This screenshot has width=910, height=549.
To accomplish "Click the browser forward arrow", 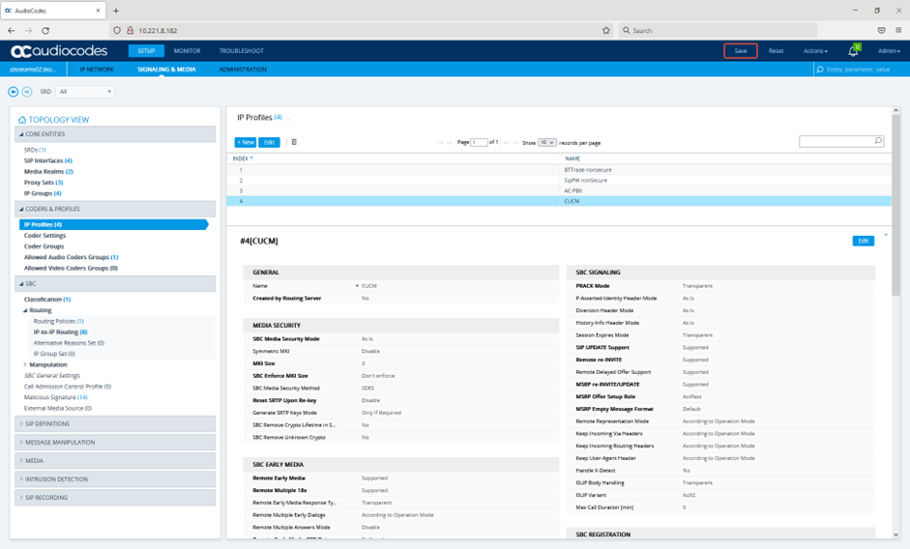I will [x=28, y=30].
